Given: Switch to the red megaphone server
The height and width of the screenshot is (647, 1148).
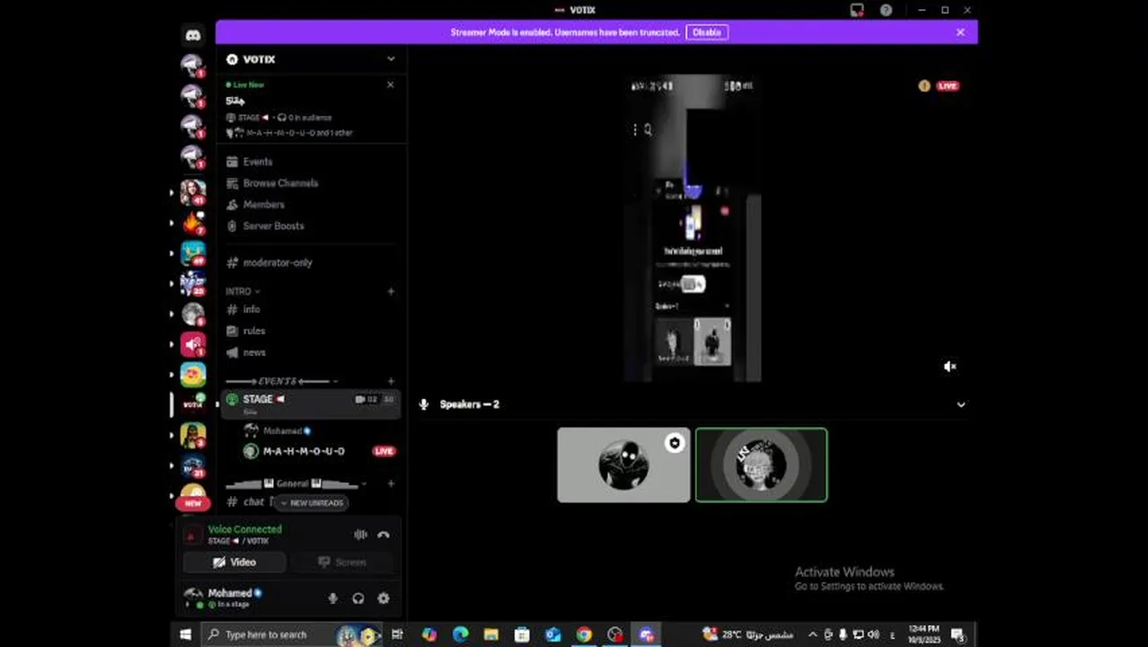Looking at the screenshot, I should coord(192,344).
